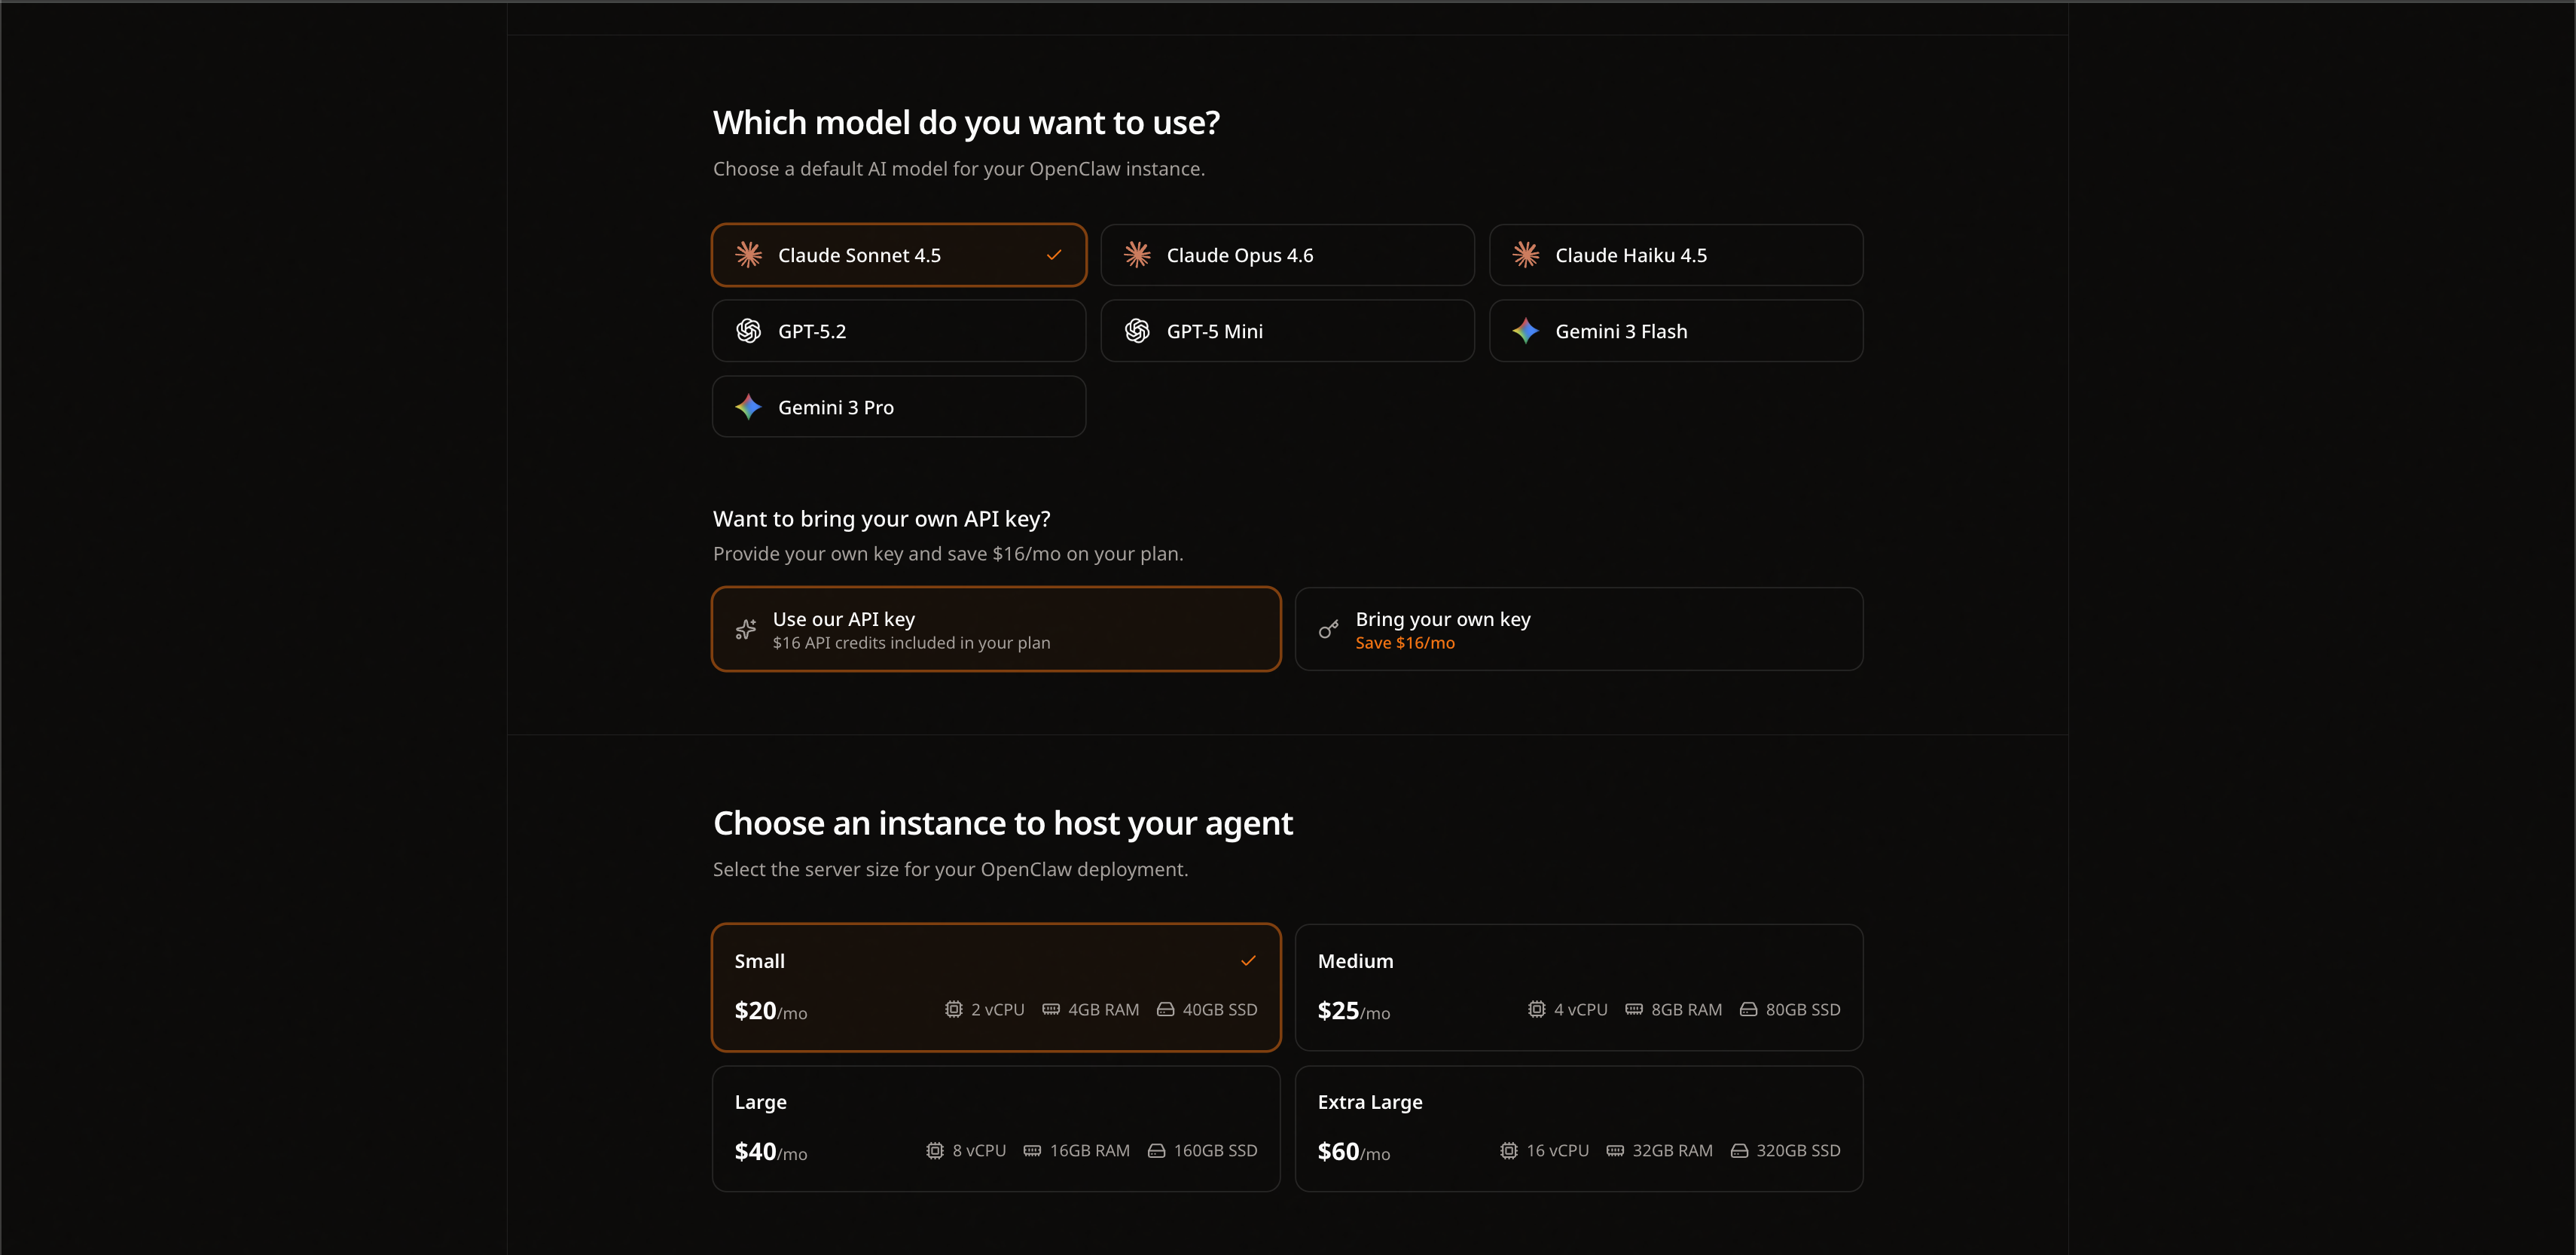The image size is (2576, 1255).
Task: Select Use our API key option
Action: tap(995, 630)
